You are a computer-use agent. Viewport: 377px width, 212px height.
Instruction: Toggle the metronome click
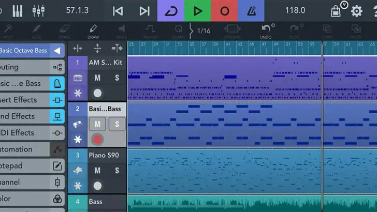click(251, 11)
